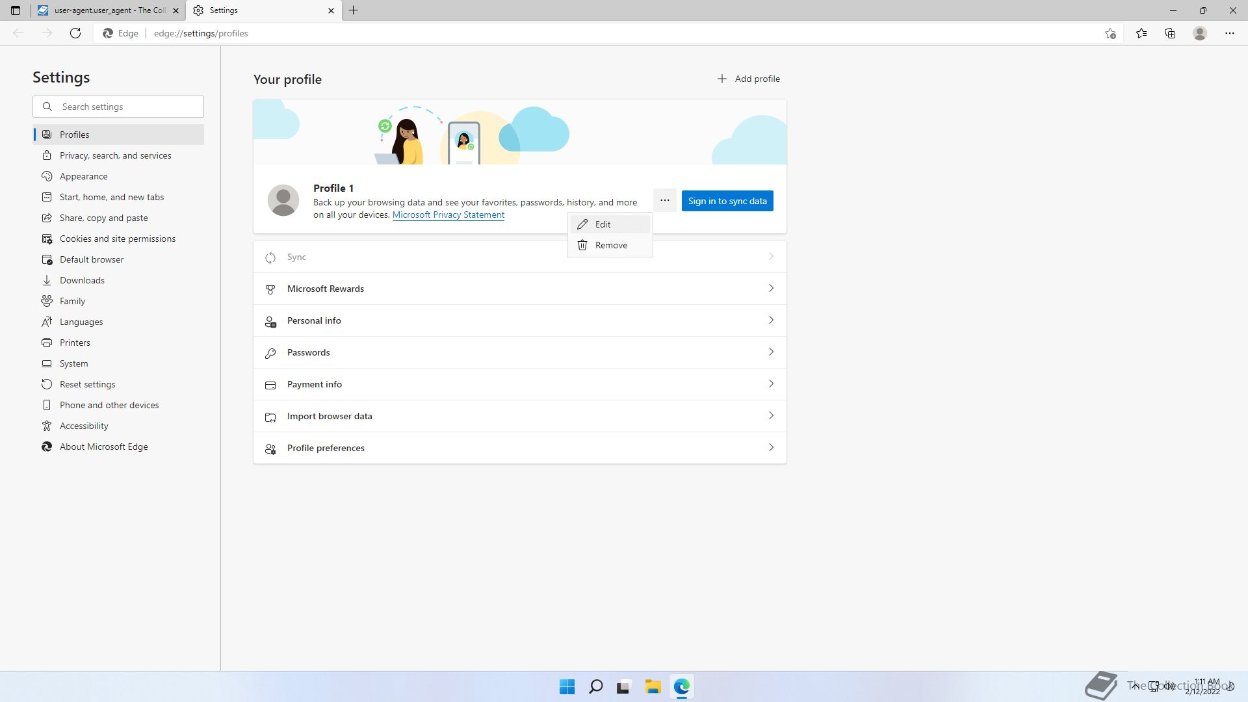Expand the Personal info row chevron
The height and width of the screenshot is (702, 1248).
click(x=771, y=320)
